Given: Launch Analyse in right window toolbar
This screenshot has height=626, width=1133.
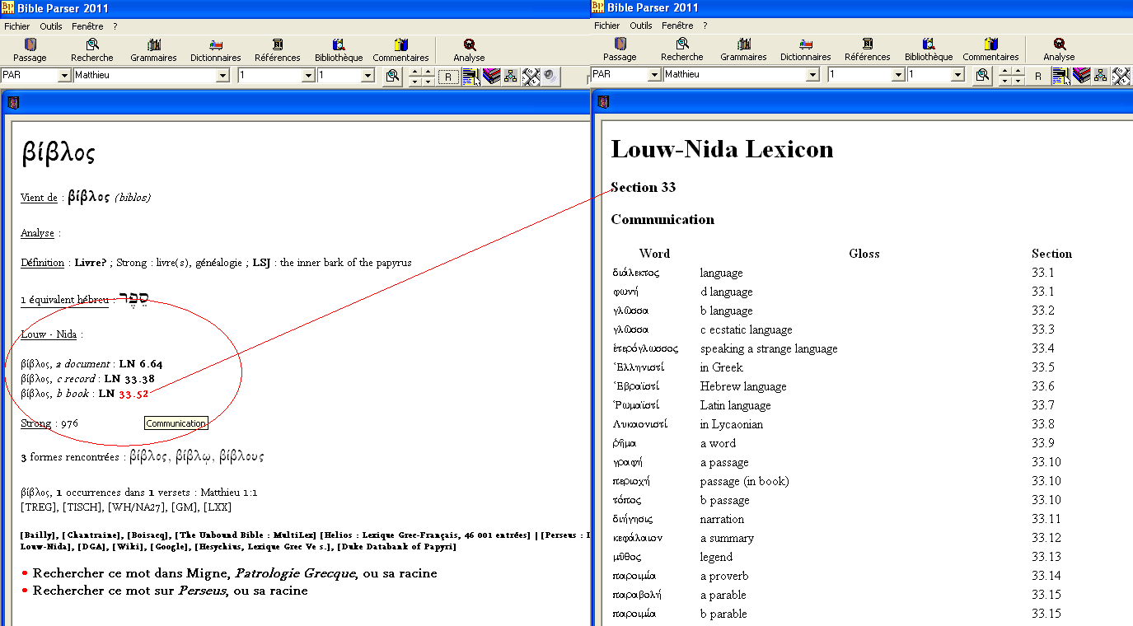Looking at the screenshot, I should click(x=1059, y=49).
